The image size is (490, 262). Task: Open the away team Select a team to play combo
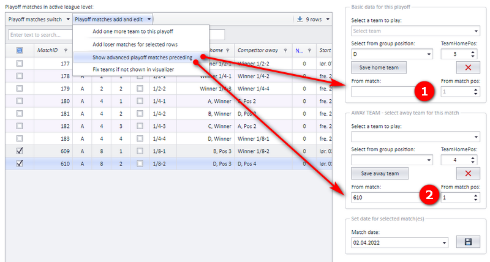pyautogui.click(x=415, y=137)
